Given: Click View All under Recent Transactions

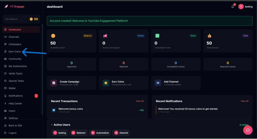Looking at the screenshot, I should 140,101.
